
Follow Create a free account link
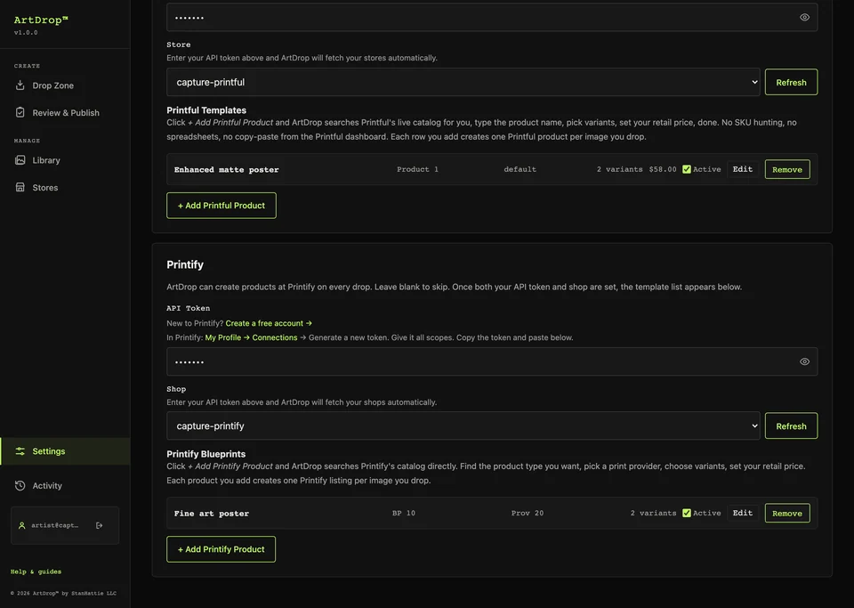coord(269,323)
